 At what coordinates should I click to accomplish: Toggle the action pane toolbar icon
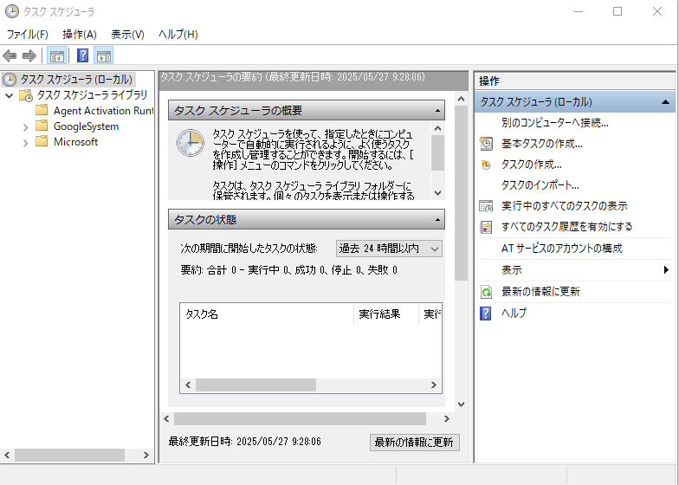[104, 56]
